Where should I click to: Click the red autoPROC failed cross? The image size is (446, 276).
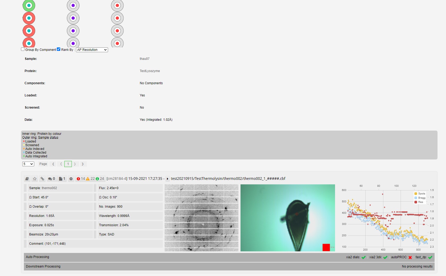click(410, 257)
